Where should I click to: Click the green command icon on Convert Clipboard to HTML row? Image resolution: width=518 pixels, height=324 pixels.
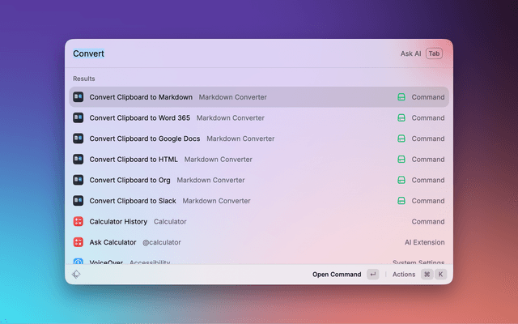pos(401,160)
